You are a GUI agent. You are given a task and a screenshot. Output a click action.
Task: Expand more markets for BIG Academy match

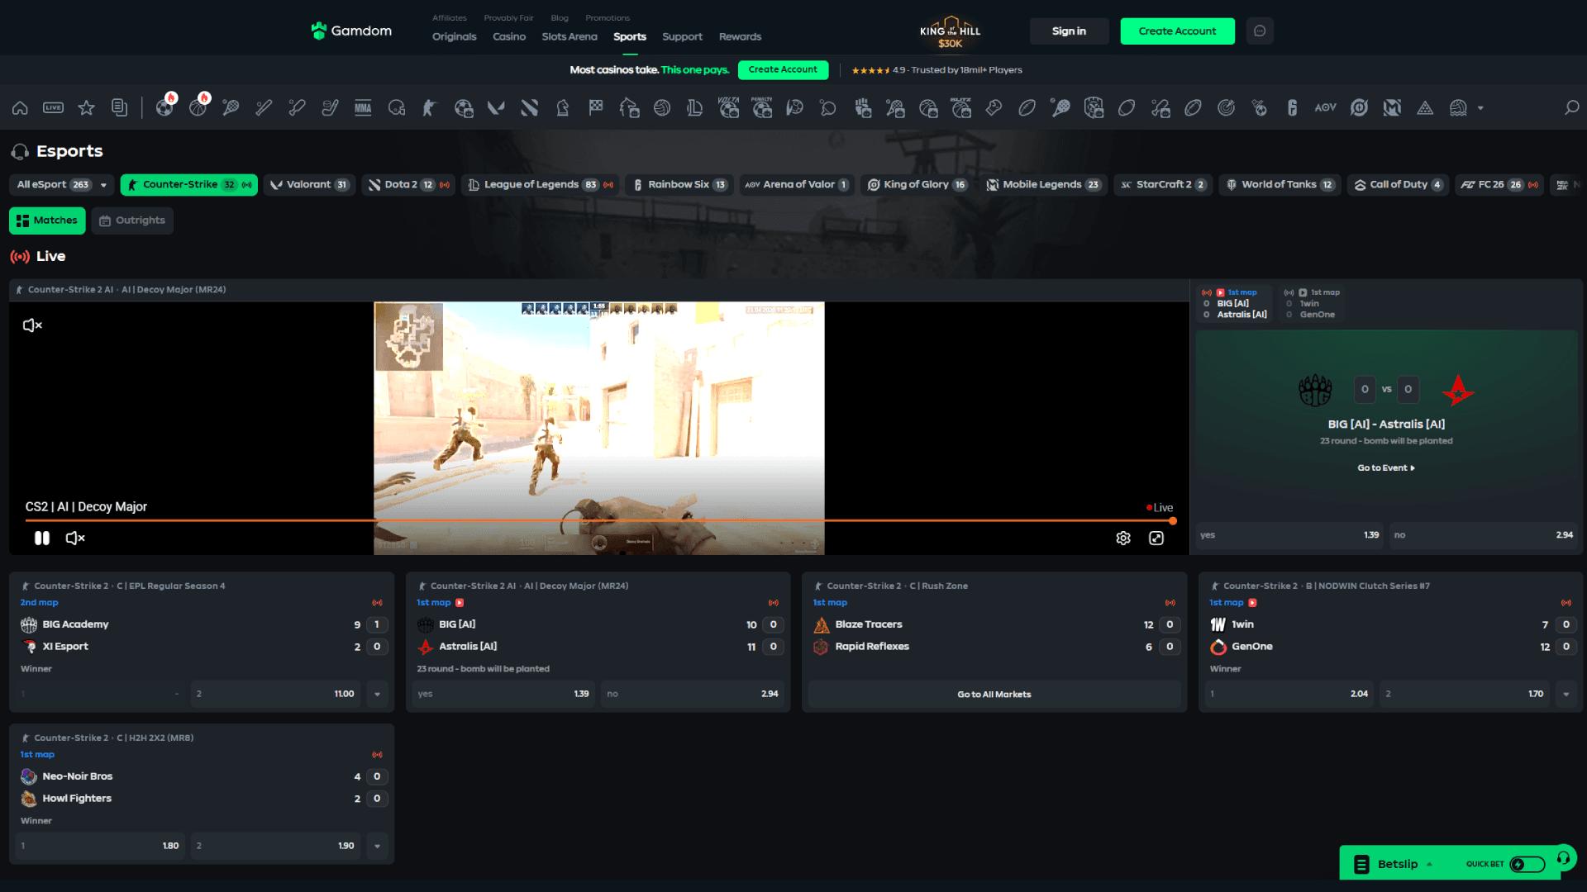(x=378, y=695)
